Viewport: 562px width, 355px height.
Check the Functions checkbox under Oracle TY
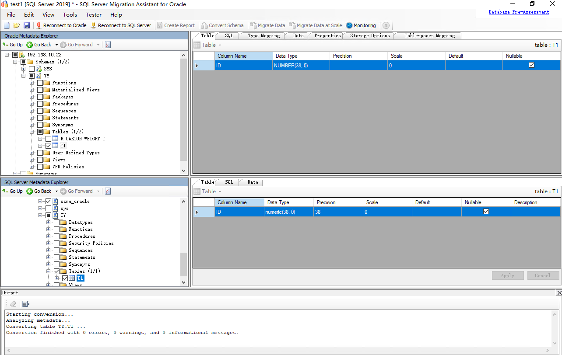40,83
